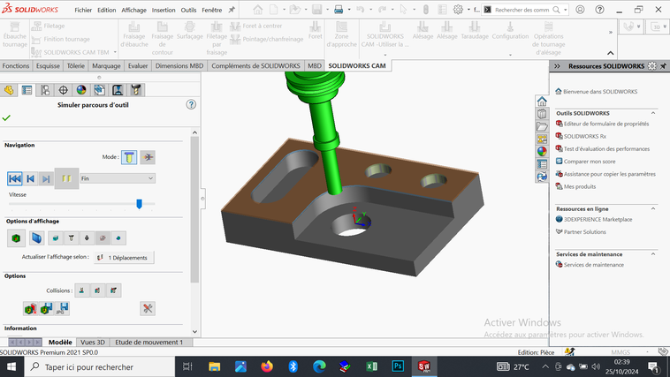The width and height of the screenshot is (670, 377).
Task: Save simulation as JPG image
Action: tap(63, 308)
